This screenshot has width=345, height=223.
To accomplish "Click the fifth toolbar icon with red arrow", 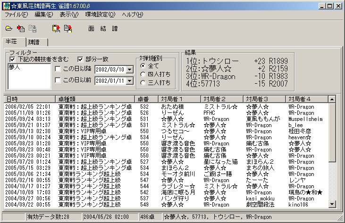I will tap(68, 28).
